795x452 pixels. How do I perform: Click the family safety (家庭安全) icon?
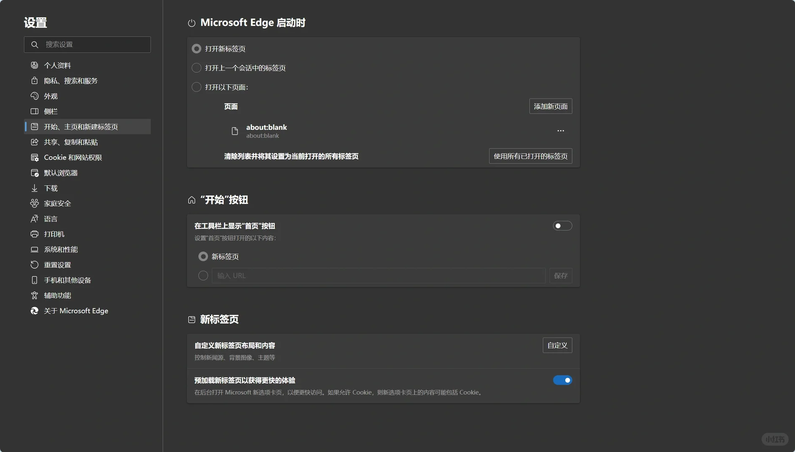tap(34, 203)
